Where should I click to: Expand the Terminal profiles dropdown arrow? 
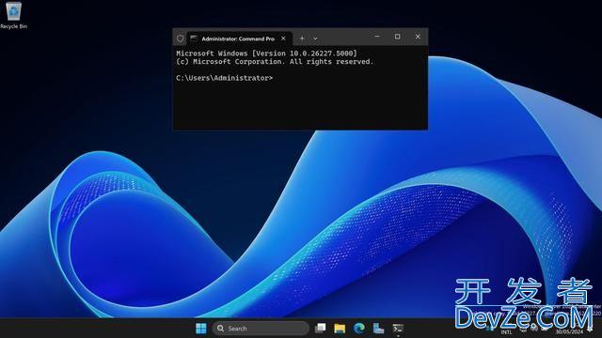pyautogui.click(x=315, y=38)
